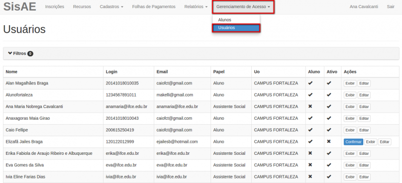Open the Relatórios dropdown menu
Viewport: 402px width, 183px height.
(196, 7)
